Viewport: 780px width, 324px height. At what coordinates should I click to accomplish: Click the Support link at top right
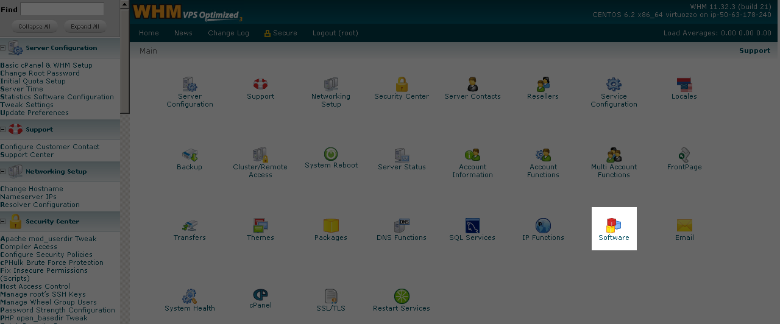click(754, 51)
